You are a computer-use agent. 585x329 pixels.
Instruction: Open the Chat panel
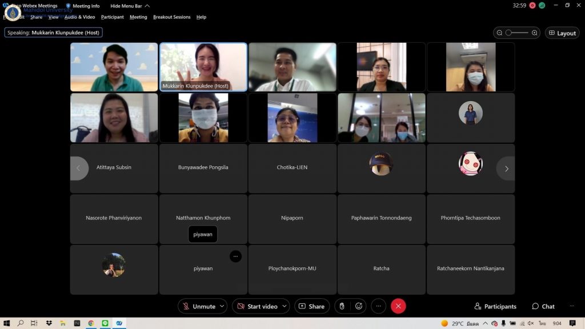click(543, 306)
